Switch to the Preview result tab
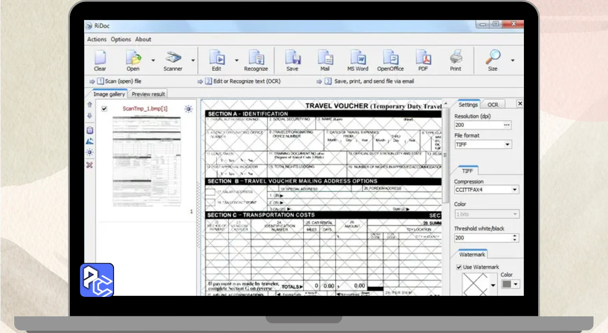This screenshot has height=333, width=608. (148, 94)
